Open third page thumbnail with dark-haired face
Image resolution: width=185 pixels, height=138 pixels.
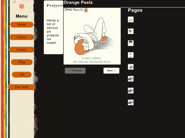pyautogui.click(x=131, y=43)
